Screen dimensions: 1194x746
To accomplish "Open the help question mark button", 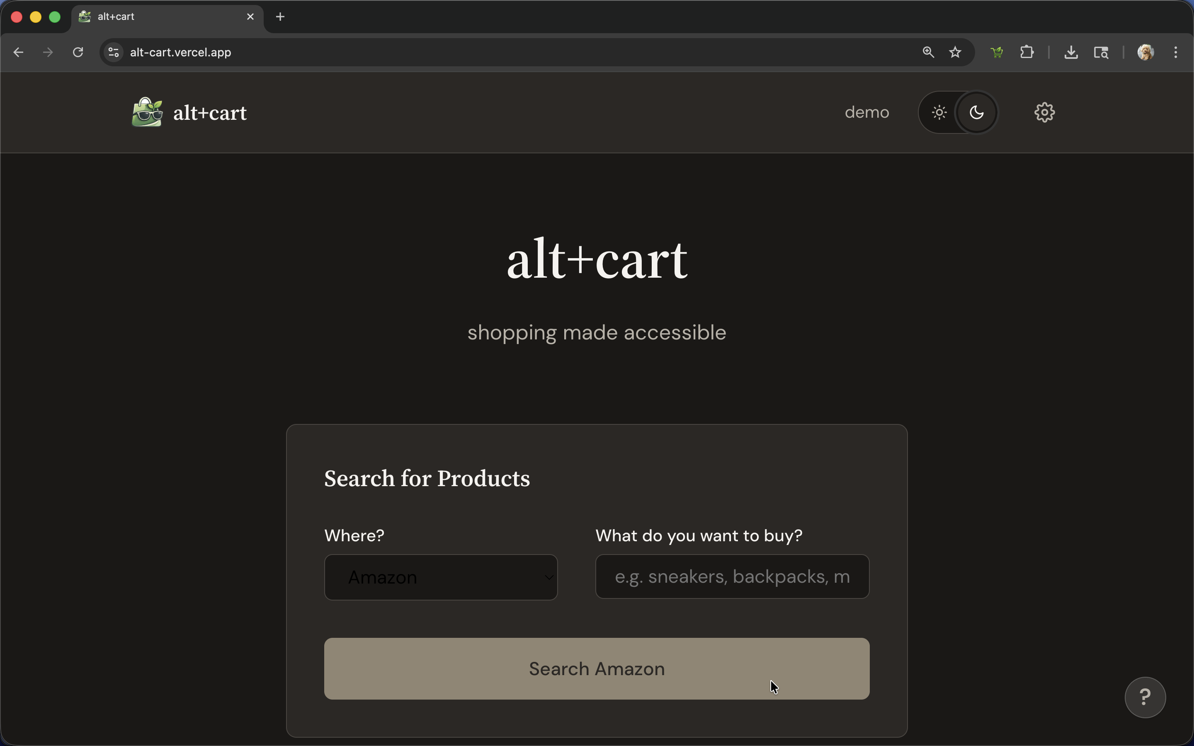I will coord(1145,697).
